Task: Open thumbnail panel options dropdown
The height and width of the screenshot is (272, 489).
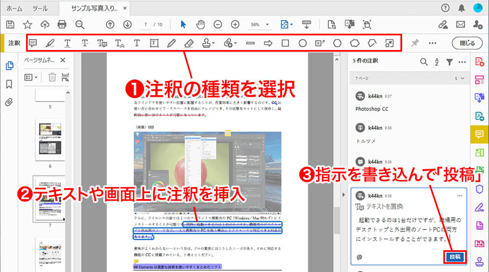Action: click(x=31, y=77)
